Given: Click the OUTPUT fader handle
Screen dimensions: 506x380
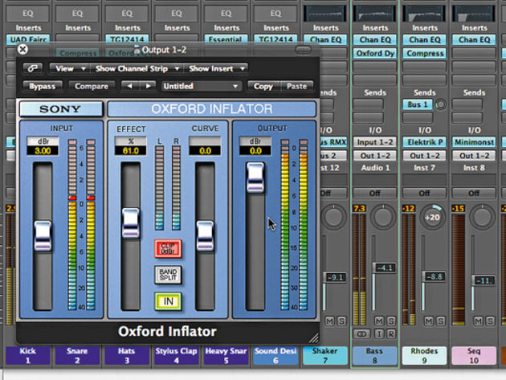Looking at the screenshot, I should pos(255,178).
